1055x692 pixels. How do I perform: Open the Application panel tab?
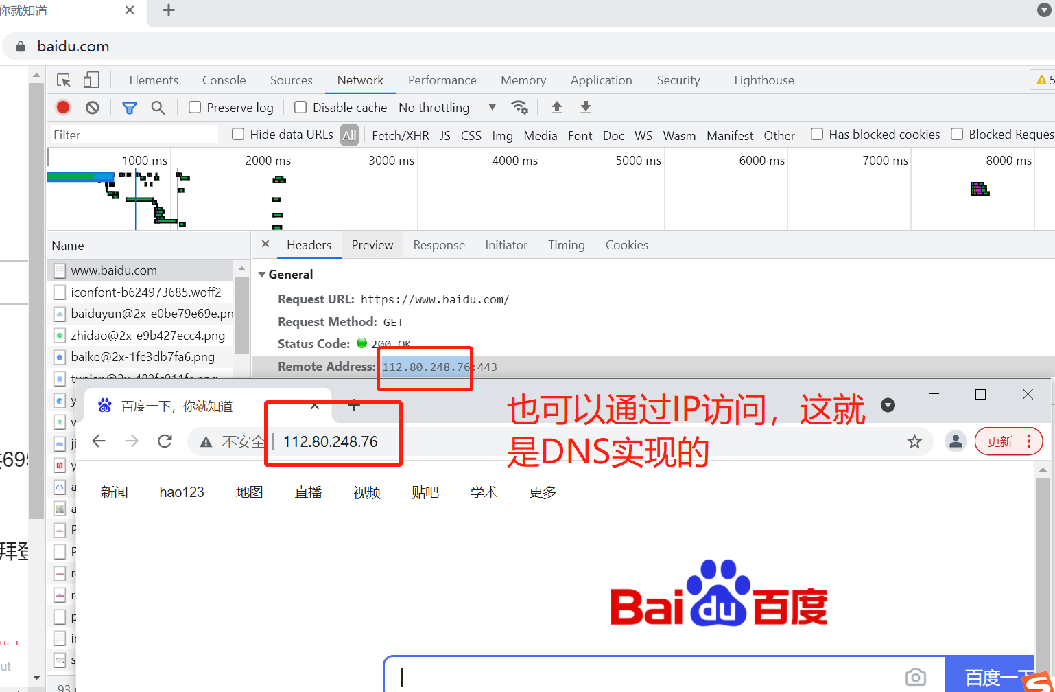[x=602, y=80]
